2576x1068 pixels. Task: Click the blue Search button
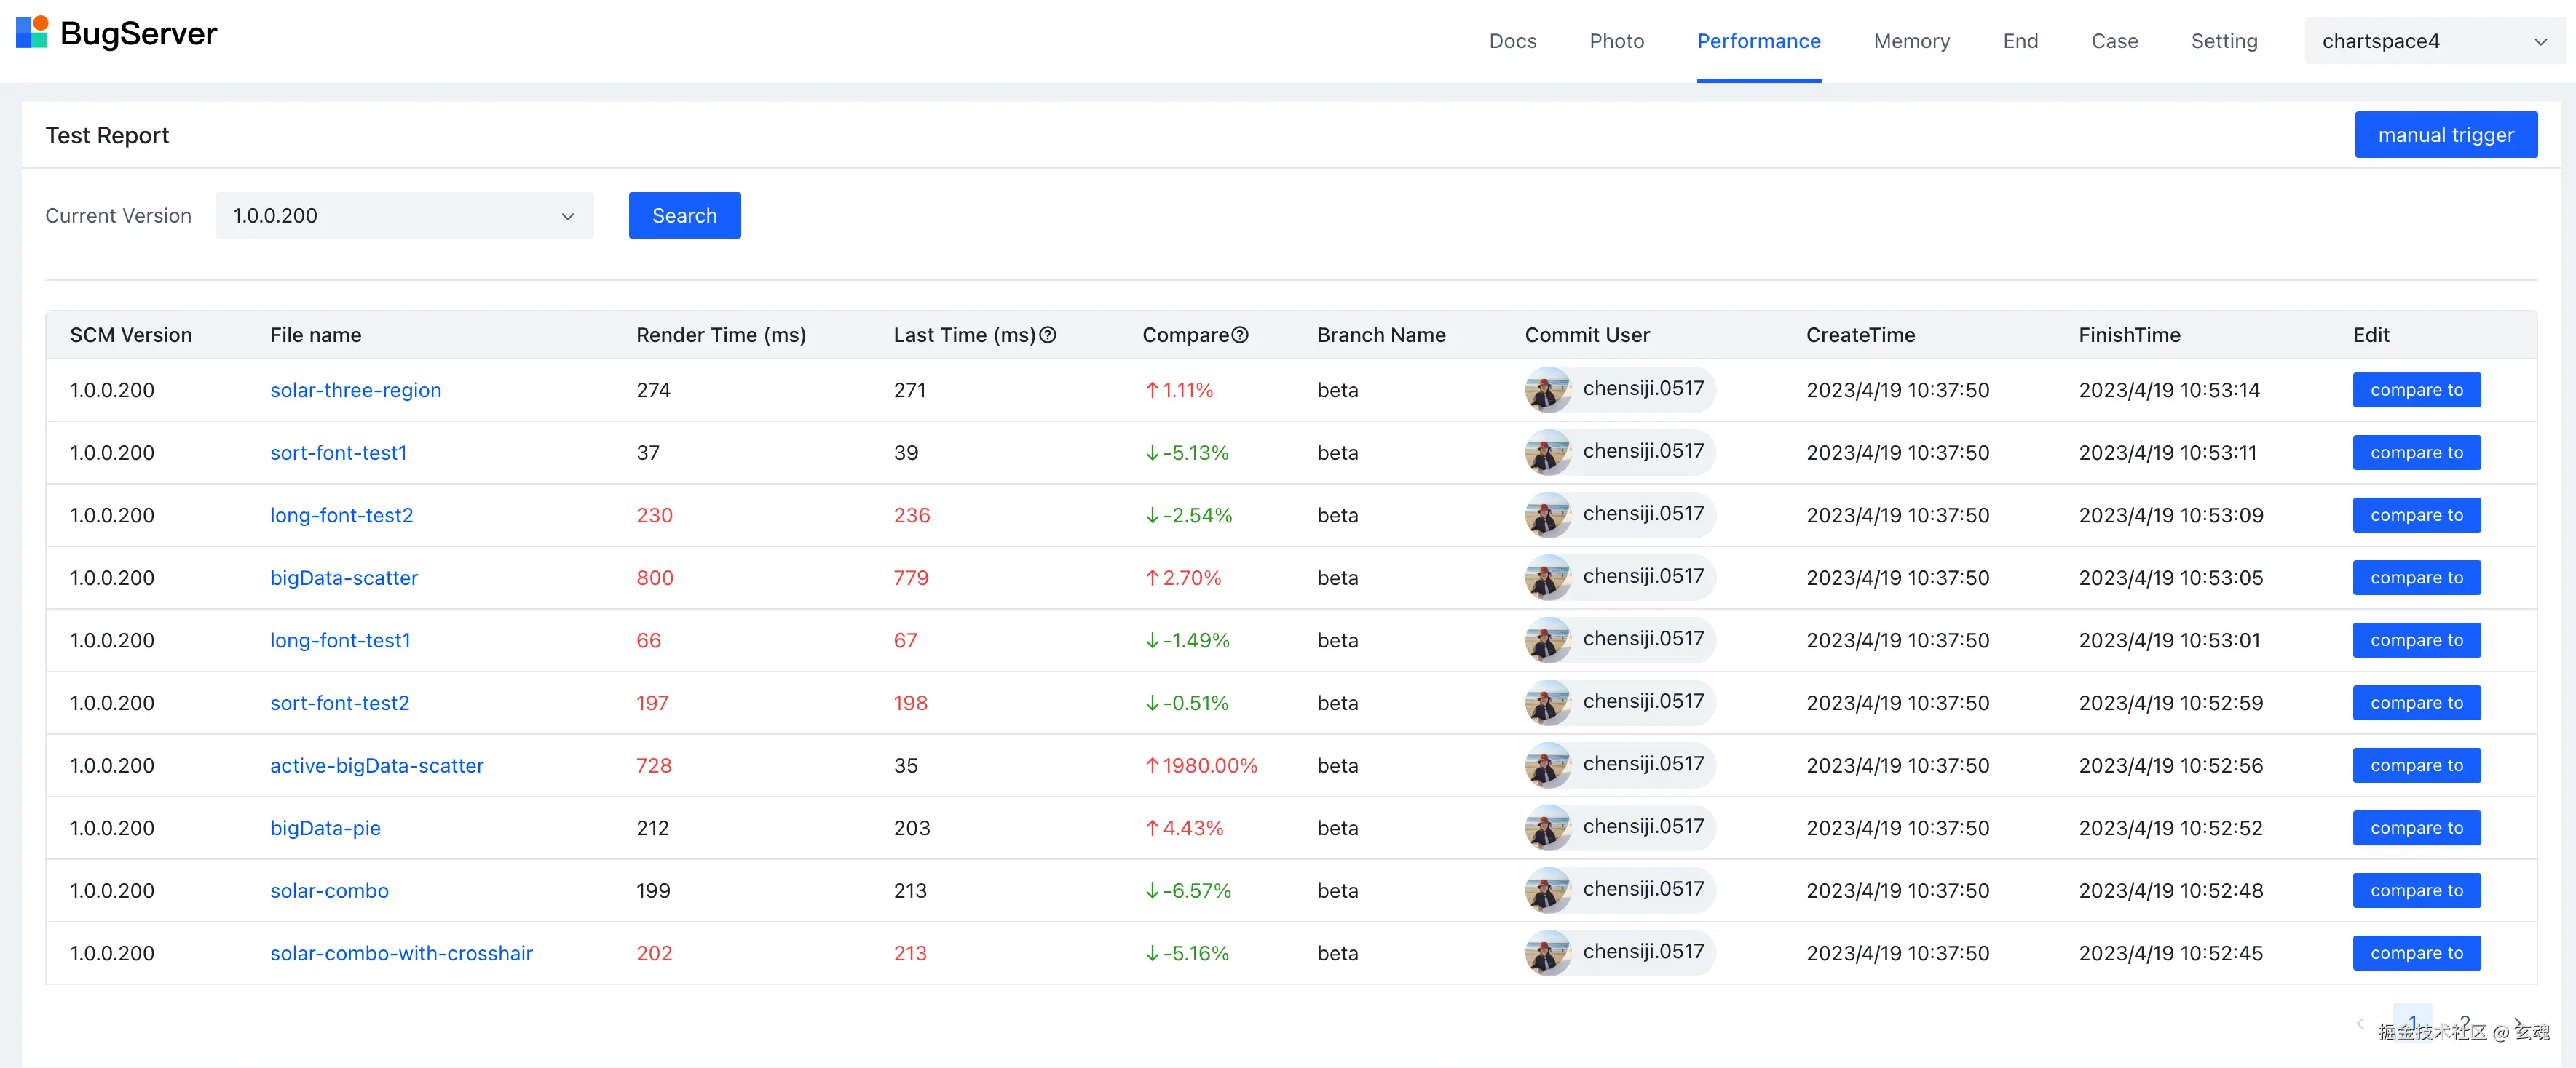pyautogui.click(x=684, y=216)
